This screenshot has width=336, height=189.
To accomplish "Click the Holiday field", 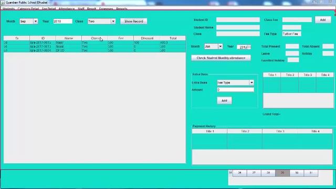I will (x=328, y=54).
